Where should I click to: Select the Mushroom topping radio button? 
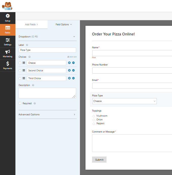coord(94,116)
